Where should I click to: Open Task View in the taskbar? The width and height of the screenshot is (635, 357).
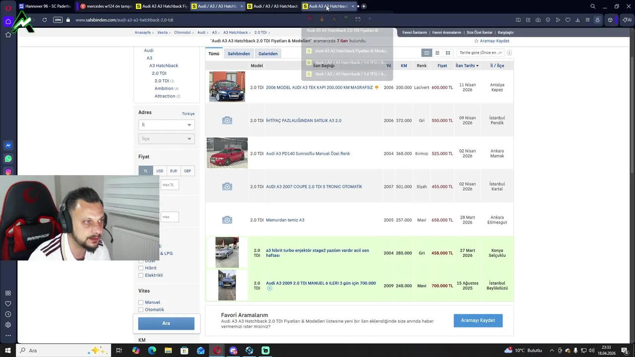tap(119, 351)
